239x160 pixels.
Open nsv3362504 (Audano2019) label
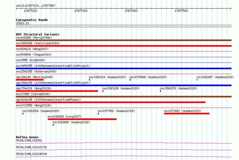[41, 111]
